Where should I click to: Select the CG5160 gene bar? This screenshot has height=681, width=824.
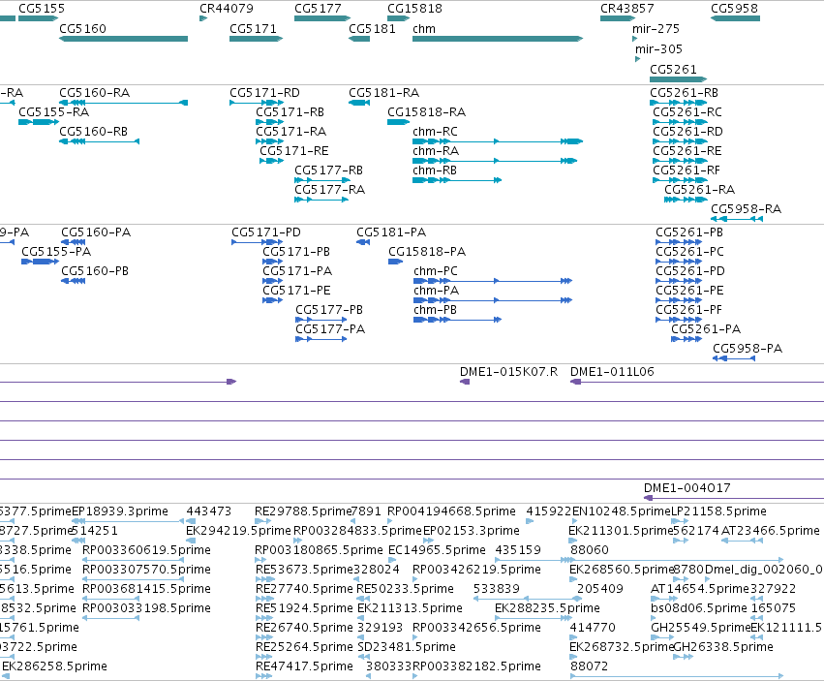click(x=124, y=39)
